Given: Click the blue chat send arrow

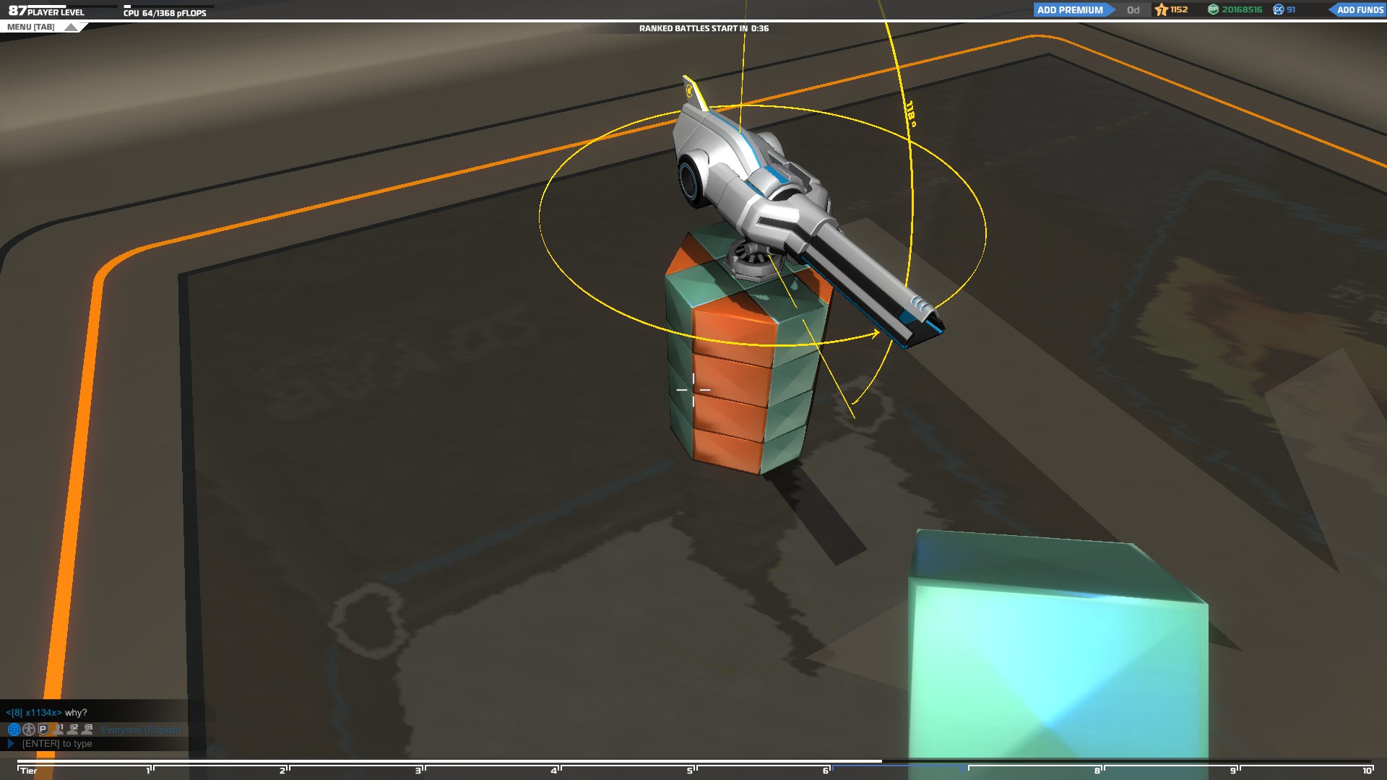Looking at the screenshot, I should click(11, 743).
